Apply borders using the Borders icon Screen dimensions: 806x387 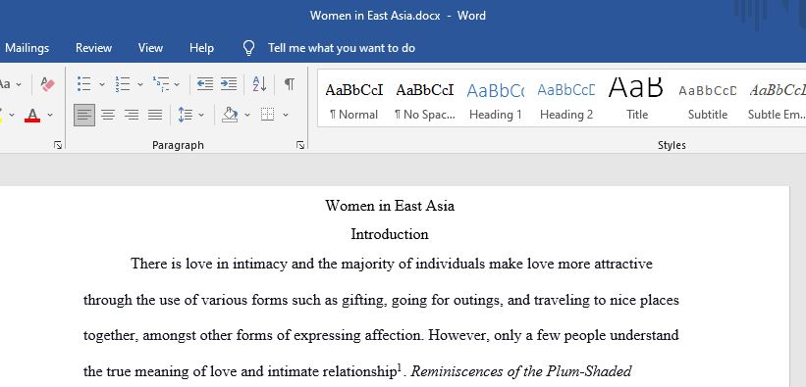tap(267, 115)
